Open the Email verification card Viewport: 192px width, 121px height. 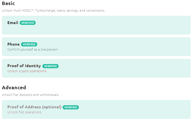pos(96,25)
